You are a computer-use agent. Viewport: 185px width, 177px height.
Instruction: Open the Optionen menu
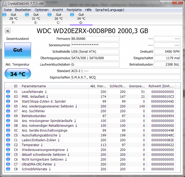[41, 10]
